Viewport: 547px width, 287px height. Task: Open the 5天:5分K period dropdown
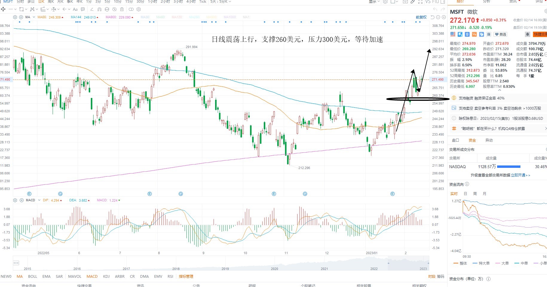(x=220, y=1)
